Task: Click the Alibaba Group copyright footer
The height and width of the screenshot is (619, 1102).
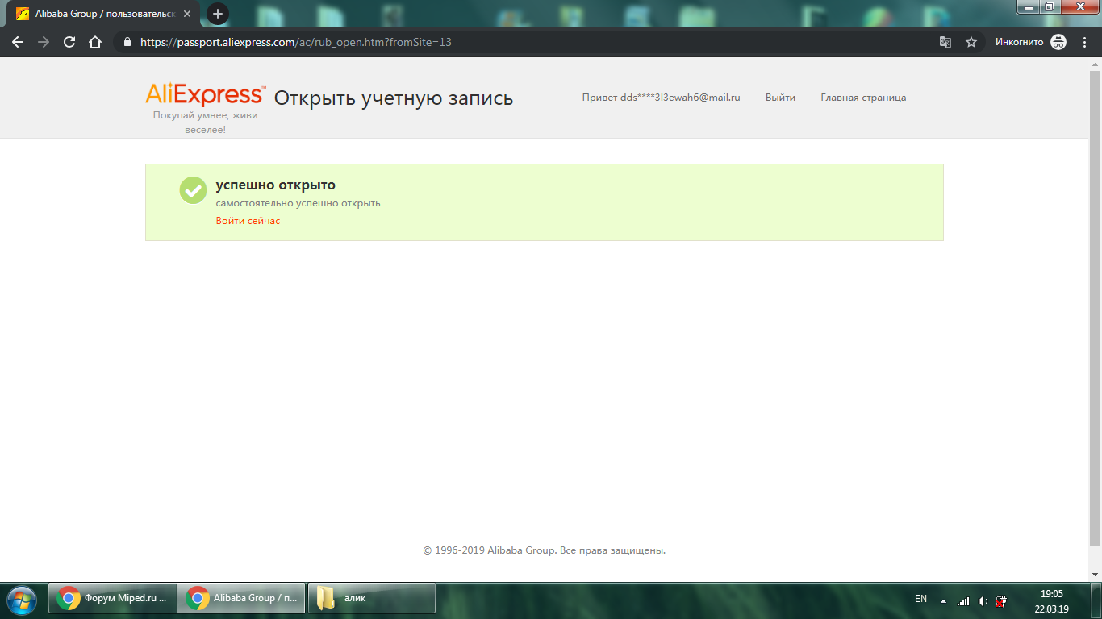Action: pos(545,550)
